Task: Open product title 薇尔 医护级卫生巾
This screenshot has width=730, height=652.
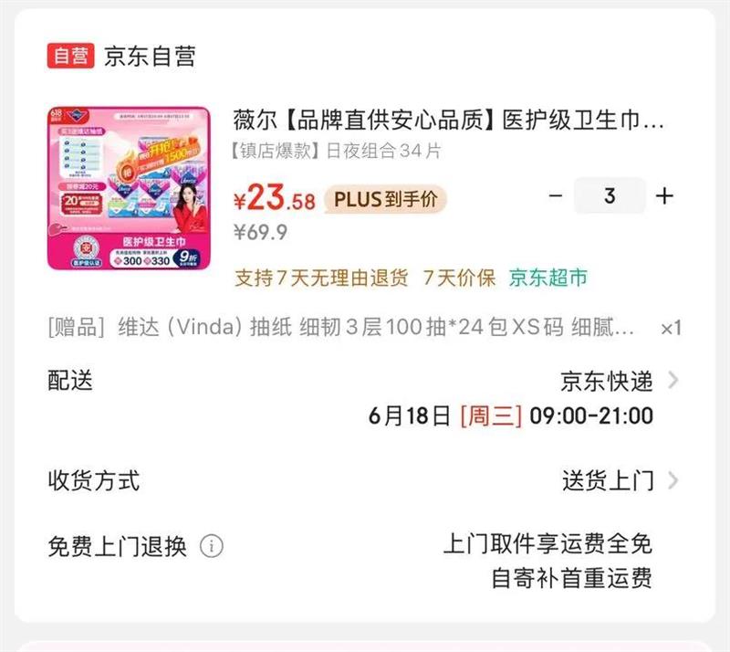Action: click(x=448, y=121)
